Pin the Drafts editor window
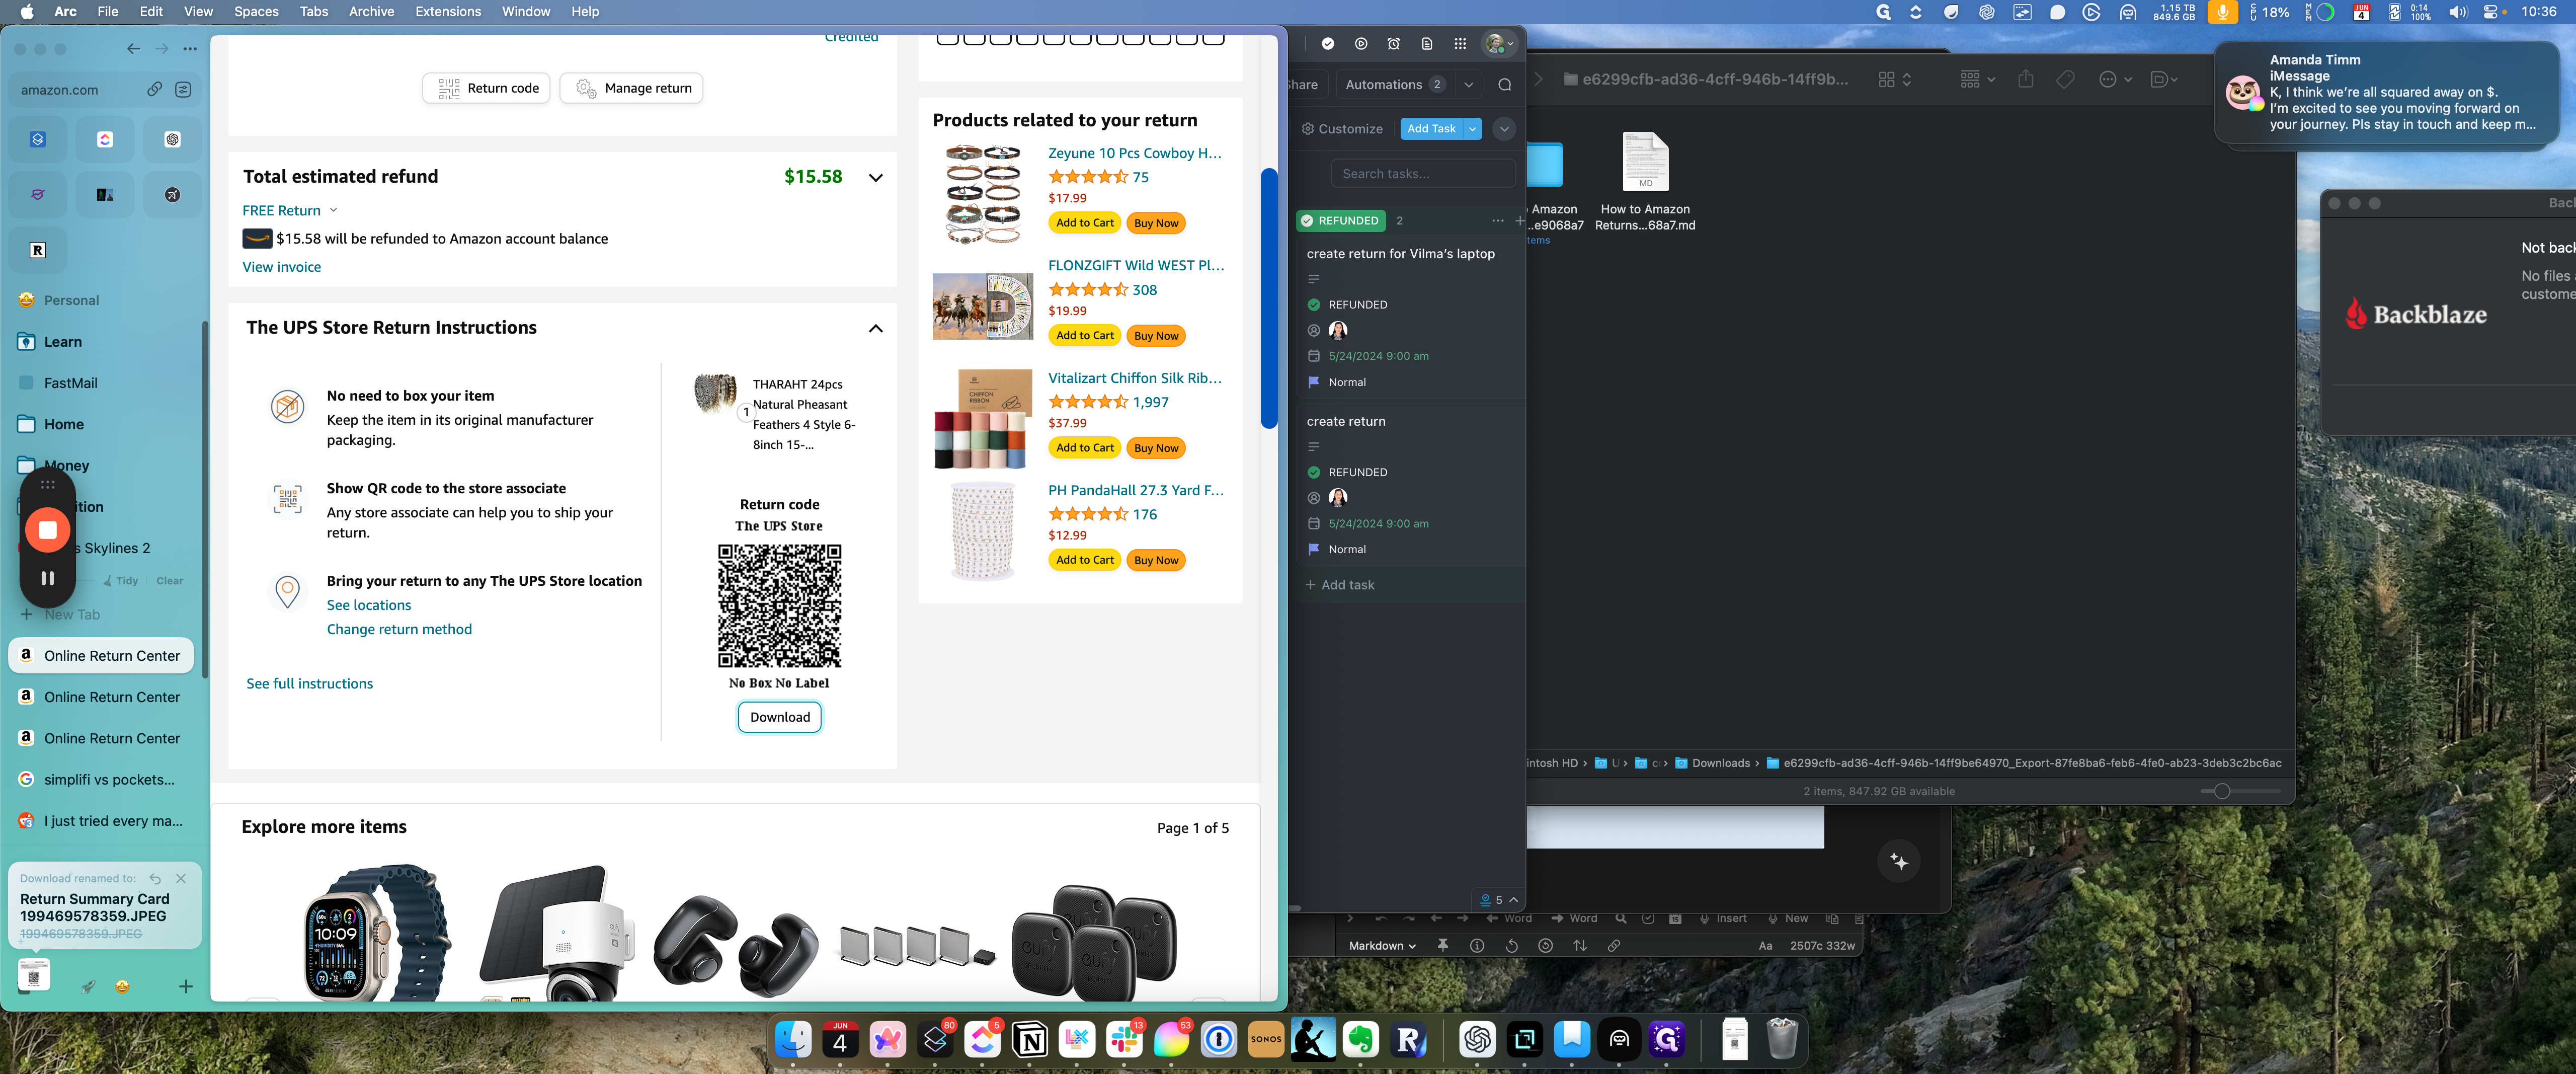This screenshot has height=1074, width=2576. pyautogui.click(x=1442, y=945)
